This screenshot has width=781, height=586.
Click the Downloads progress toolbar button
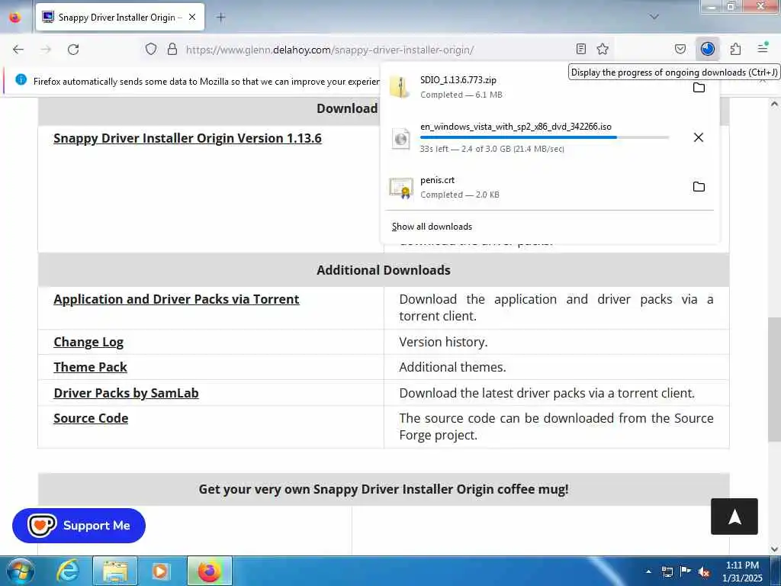(x=708, y=49)
